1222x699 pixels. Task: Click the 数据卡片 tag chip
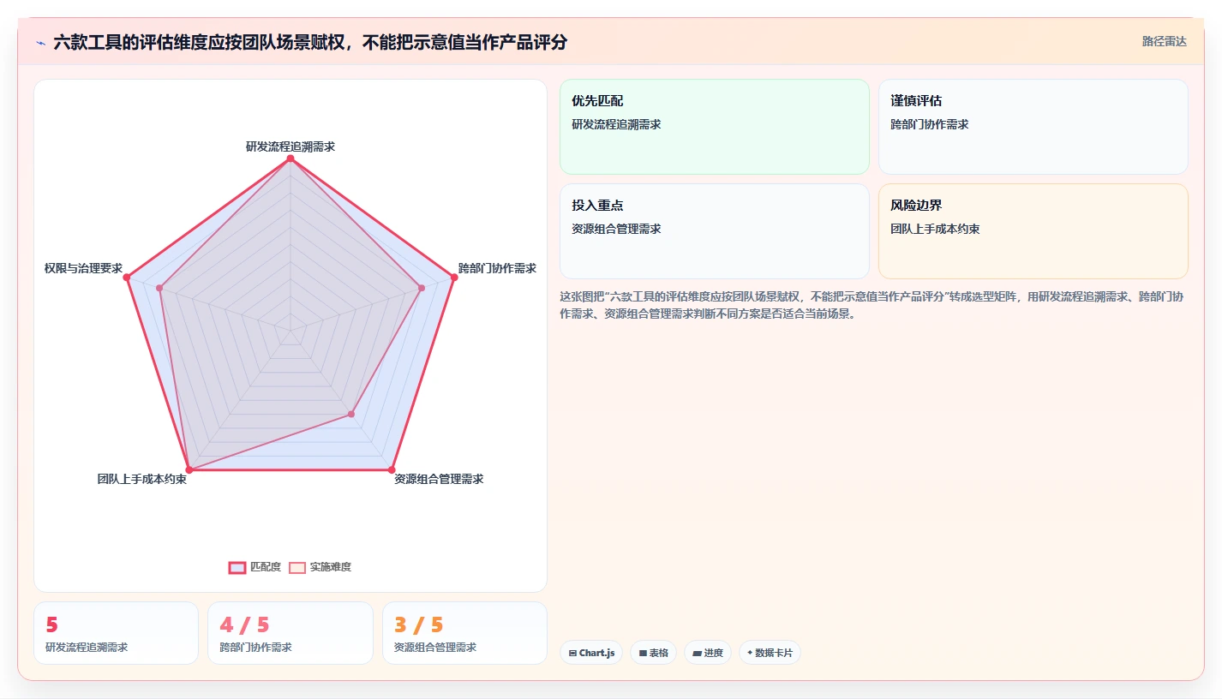click(x=770, y=653)
